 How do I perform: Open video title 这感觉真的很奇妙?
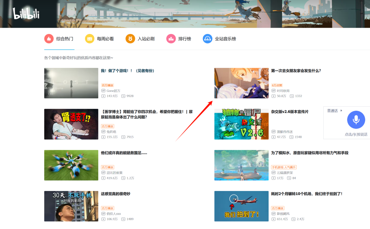[x=116, y=194]
